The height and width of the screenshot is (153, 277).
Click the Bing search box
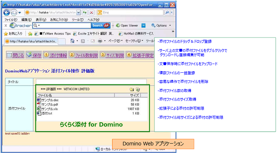(x=131, y=12)
